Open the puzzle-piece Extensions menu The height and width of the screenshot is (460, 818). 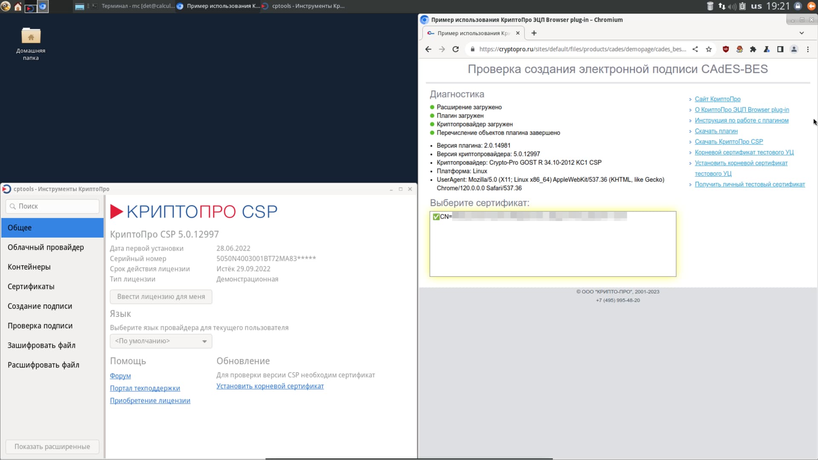coord(753,49)
